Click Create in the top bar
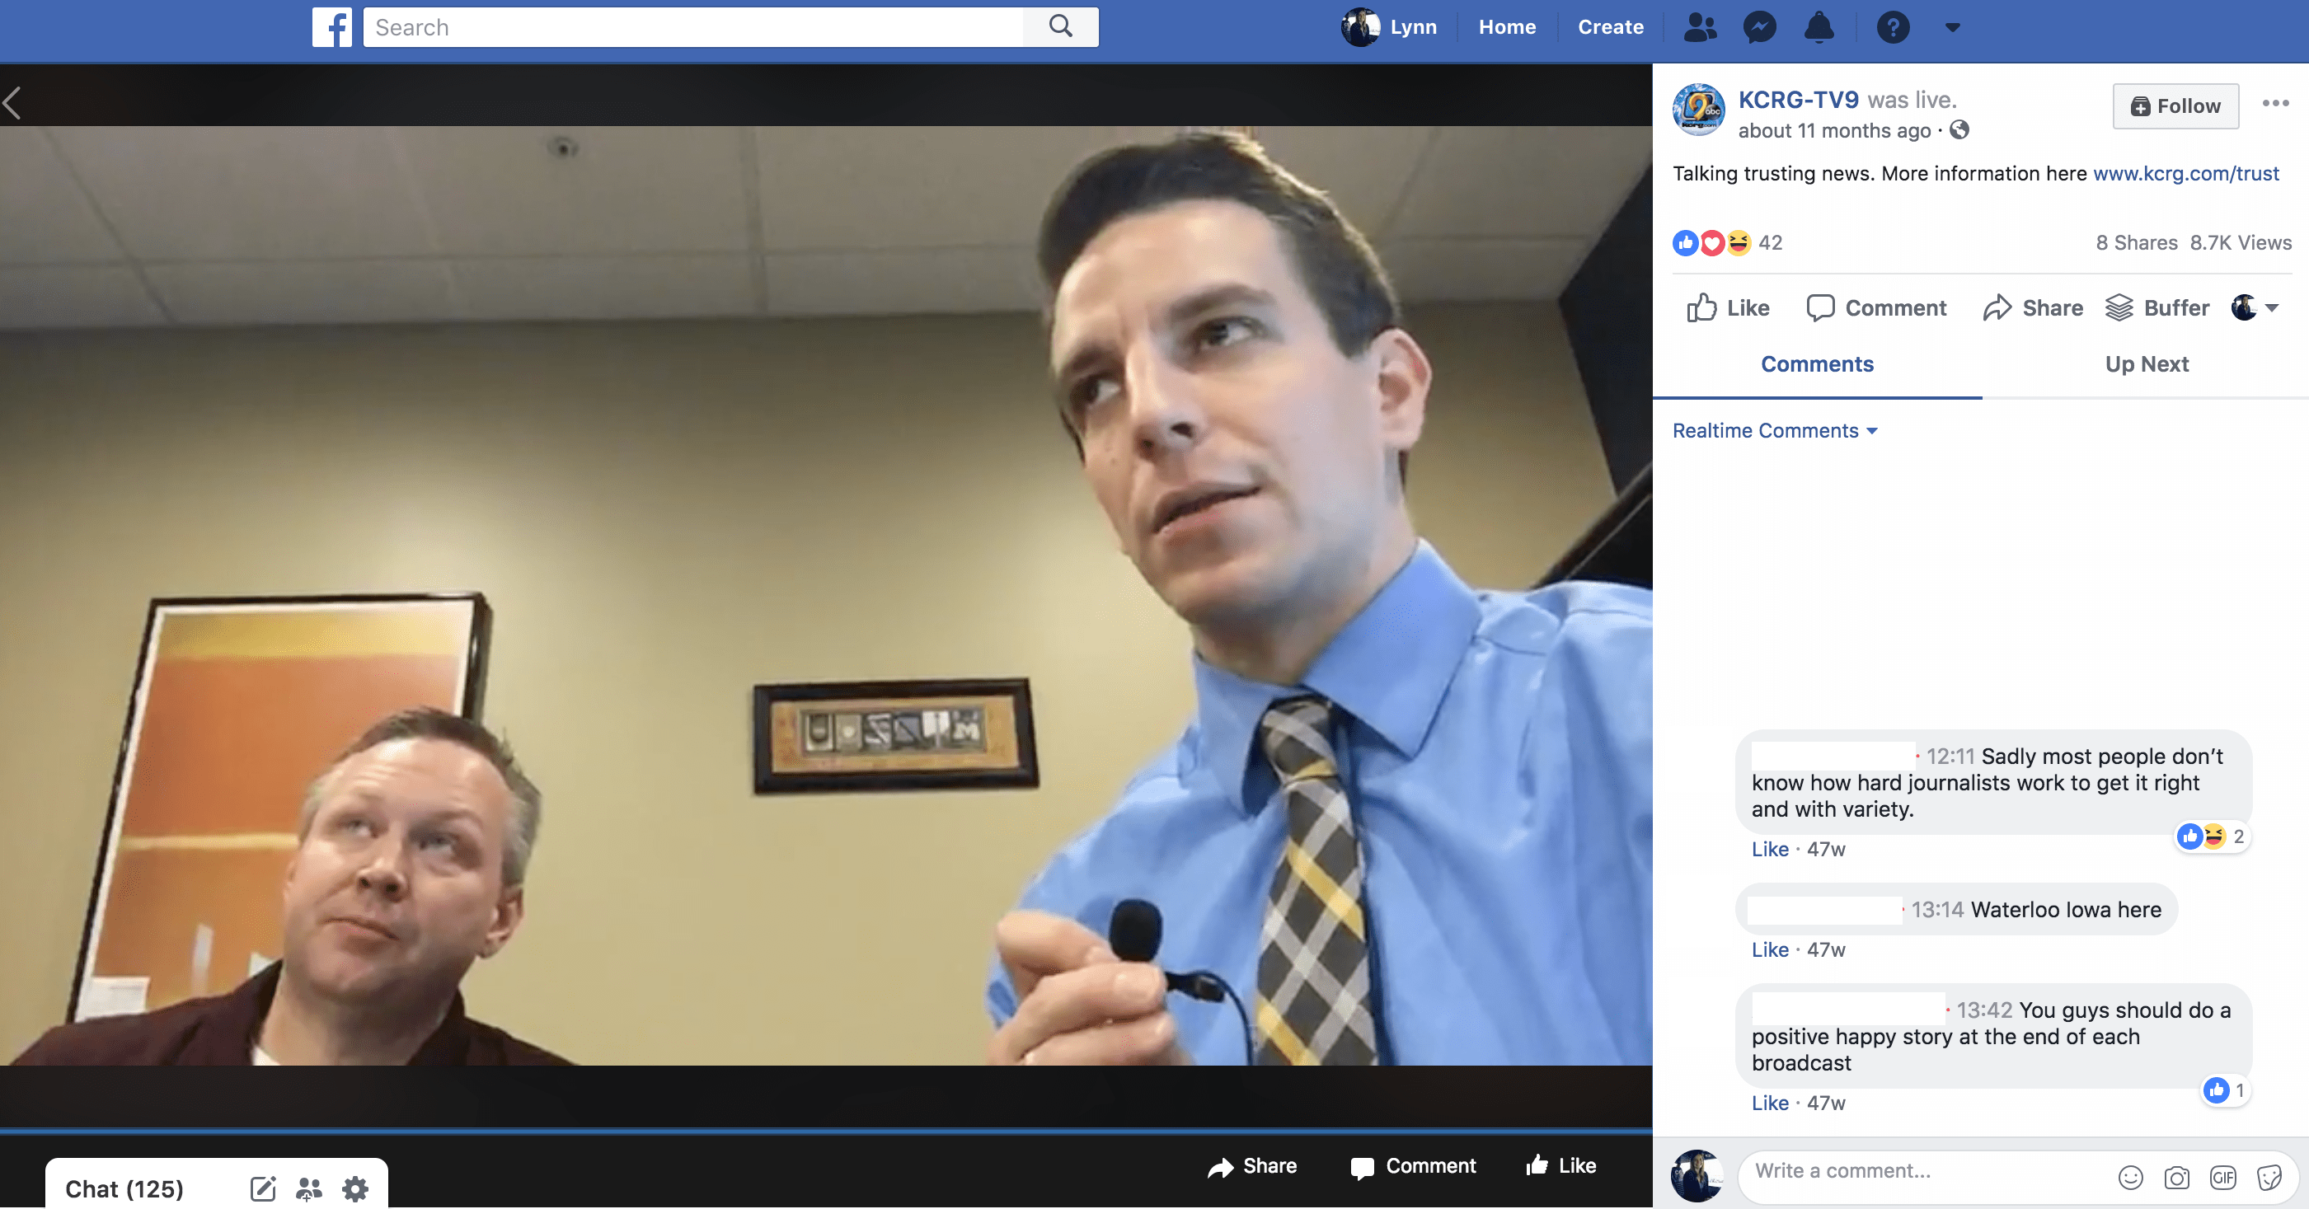This screenshot has width=2309, height=1209. point(1610,27)
